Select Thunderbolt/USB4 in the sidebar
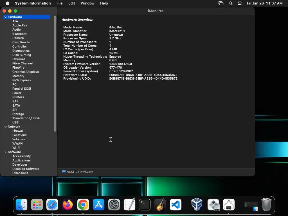 pyautogui.click(x=26, y=118)
